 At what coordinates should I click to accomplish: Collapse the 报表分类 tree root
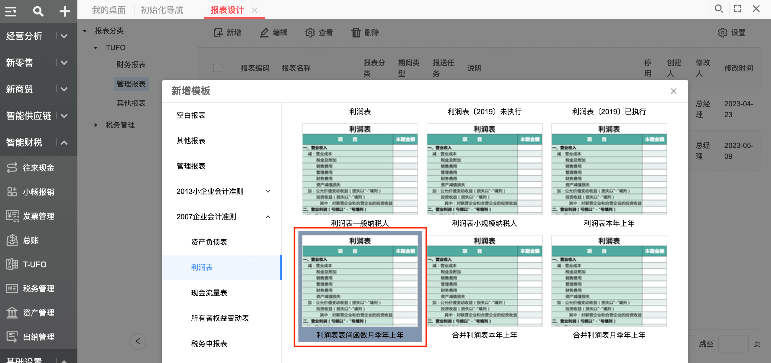85,31
